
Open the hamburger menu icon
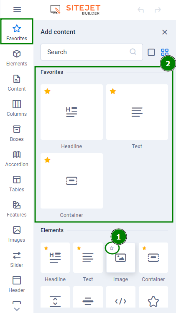(17, 10)
